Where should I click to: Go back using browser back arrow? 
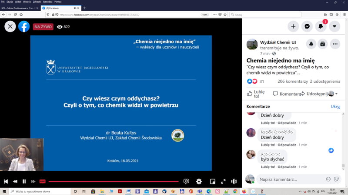click(x=4, y=15)
